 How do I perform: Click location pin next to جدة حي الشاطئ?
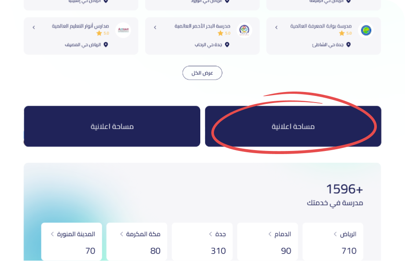coord(348,45)
